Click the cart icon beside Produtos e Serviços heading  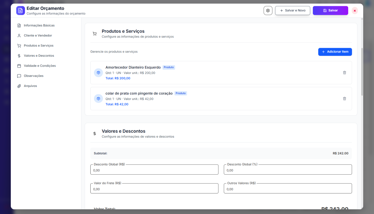click(x=94, y=34)
